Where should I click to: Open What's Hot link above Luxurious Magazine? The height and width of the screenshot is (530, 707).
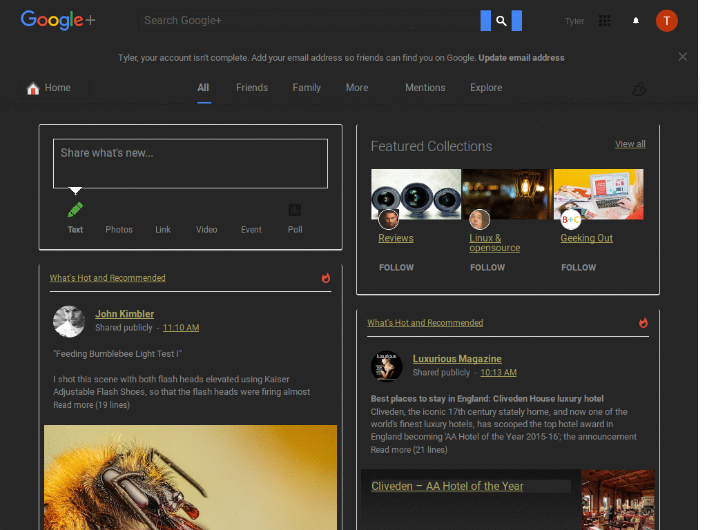[425, 323]
